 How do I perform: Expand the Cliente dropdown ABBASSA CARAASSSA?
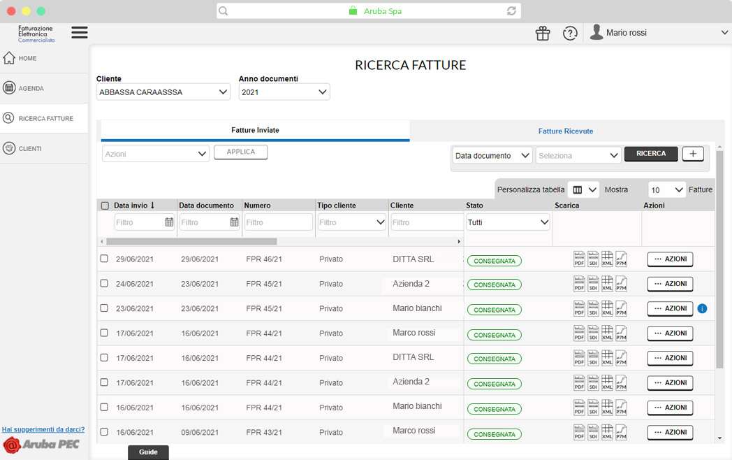point(163,92)
